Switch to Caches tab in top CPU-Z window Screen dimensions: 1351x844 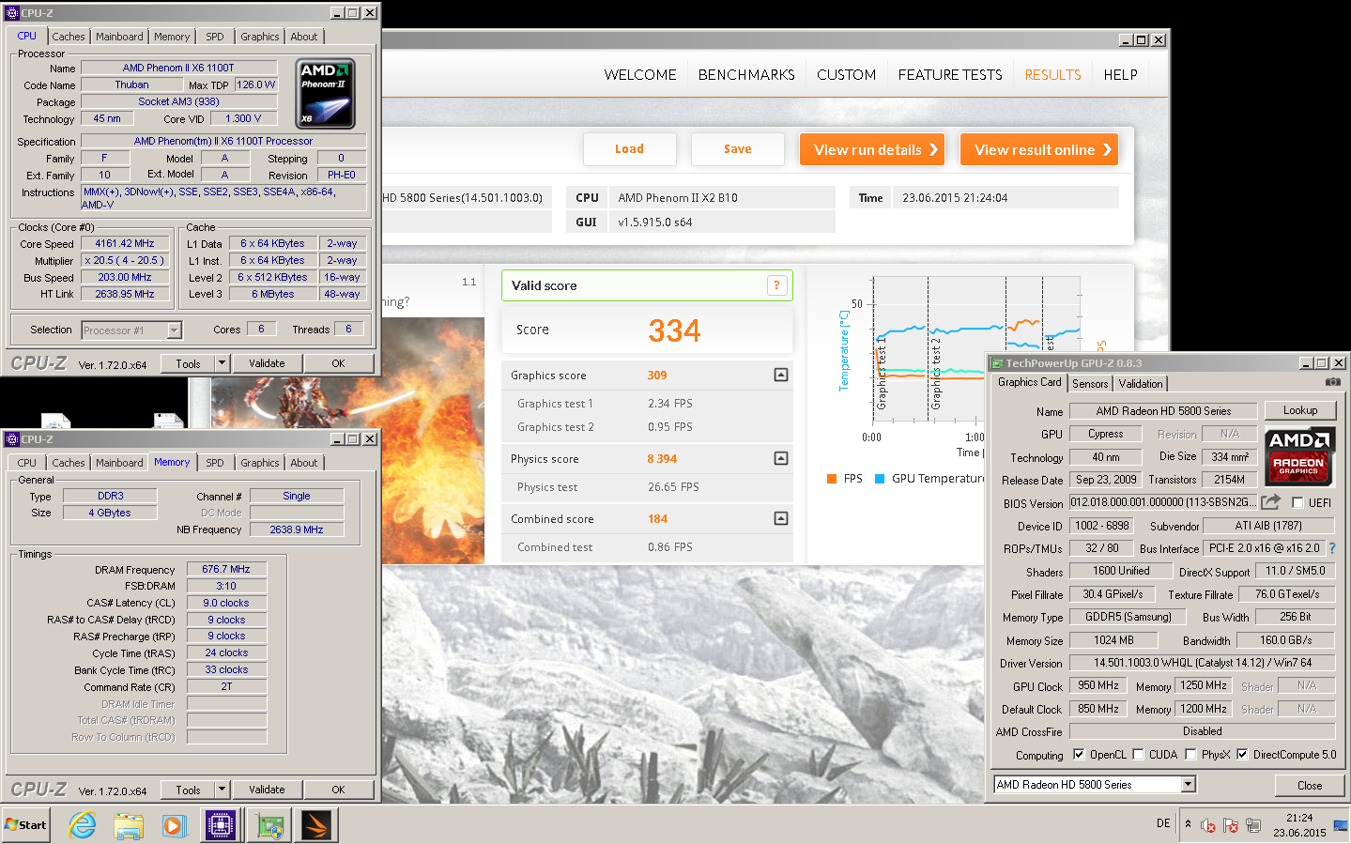pos(69,37)
